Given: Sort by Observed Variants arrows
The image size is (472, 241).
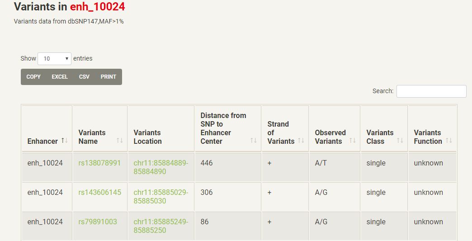Looking at the screenshot, I should [x=353, y=141].
